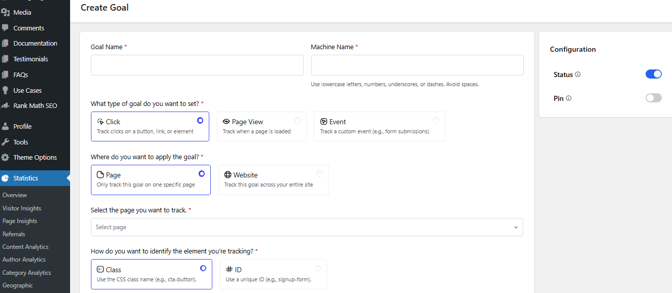Screen dimensions: 672x293
Task: Go to Content Analytics in sidebar
Action: [x=25, y=247]
